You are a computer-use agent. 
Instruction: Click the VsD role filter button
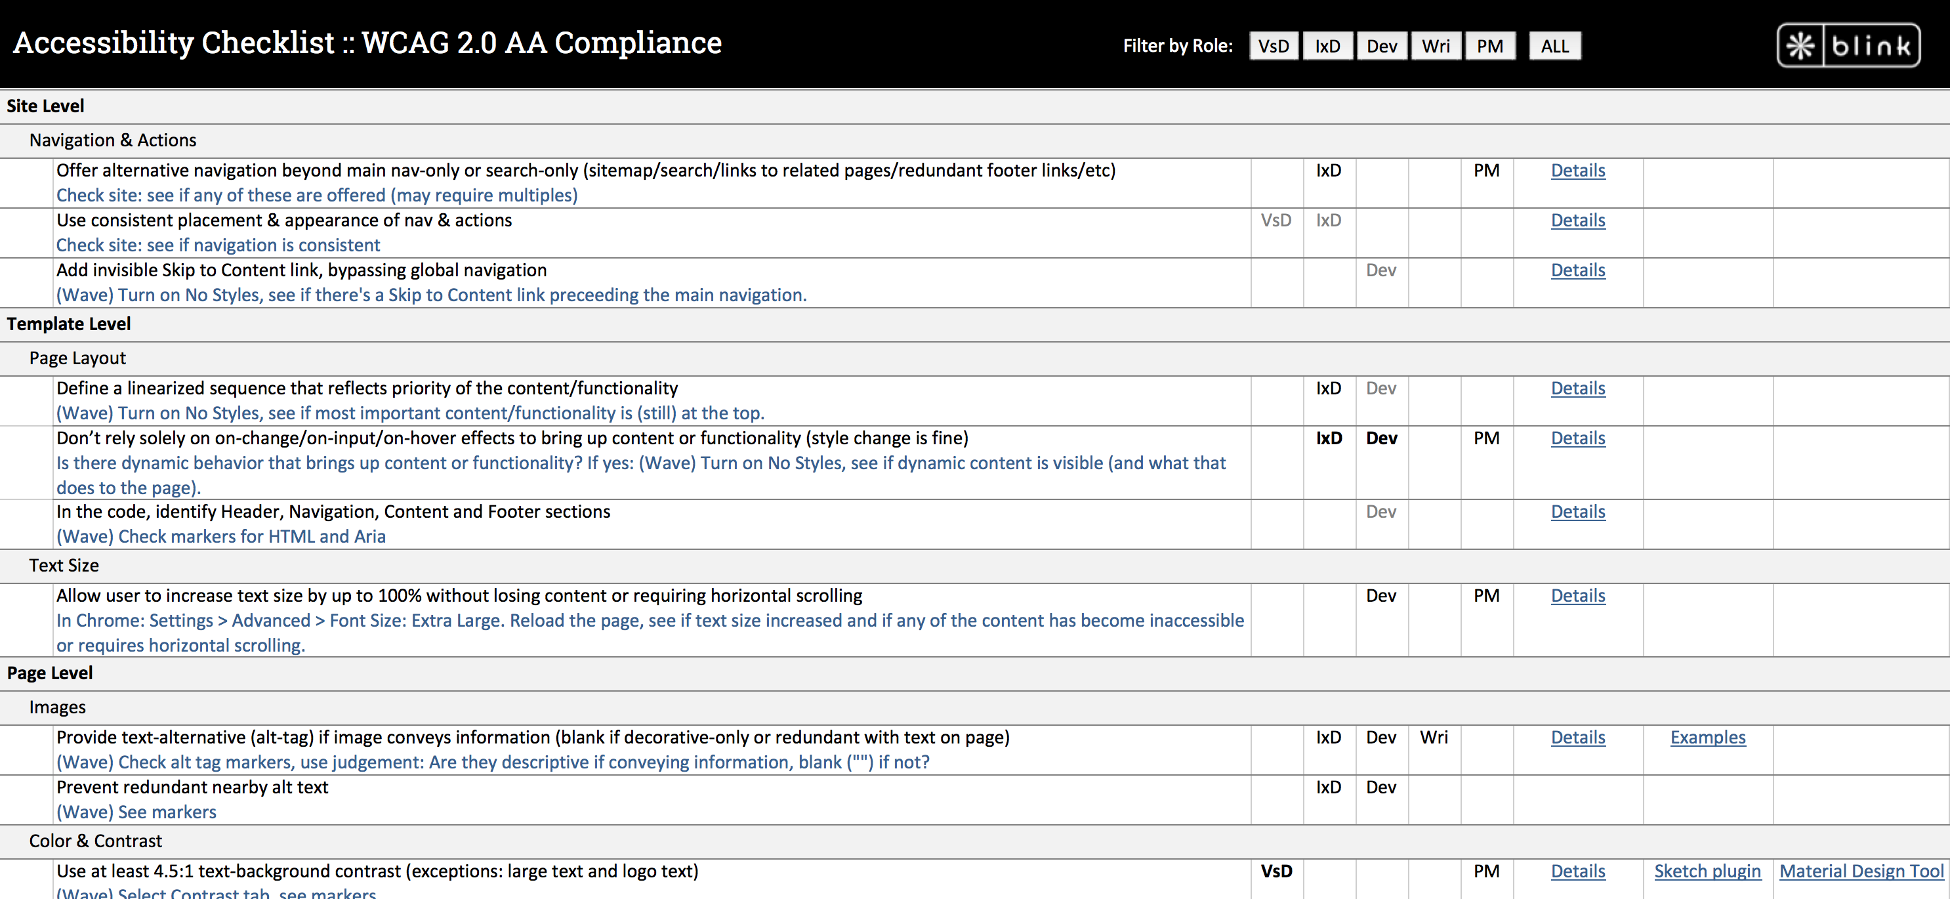pos(1274,45)
